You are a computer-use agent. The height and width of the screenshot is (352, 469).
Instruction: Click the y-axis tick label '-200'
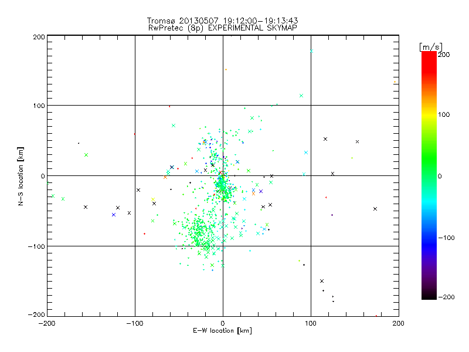[x=36, y=314]
